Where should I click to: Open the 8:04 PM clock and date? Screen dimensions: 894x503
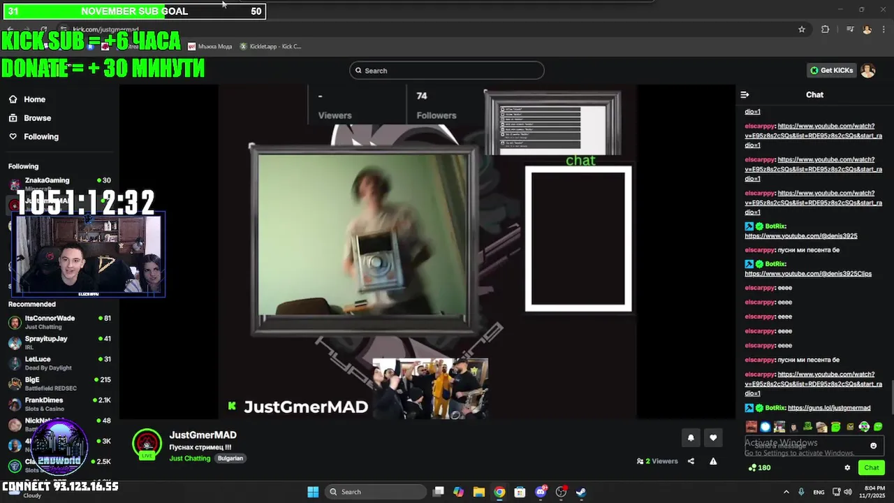click(x=874, y=492)
